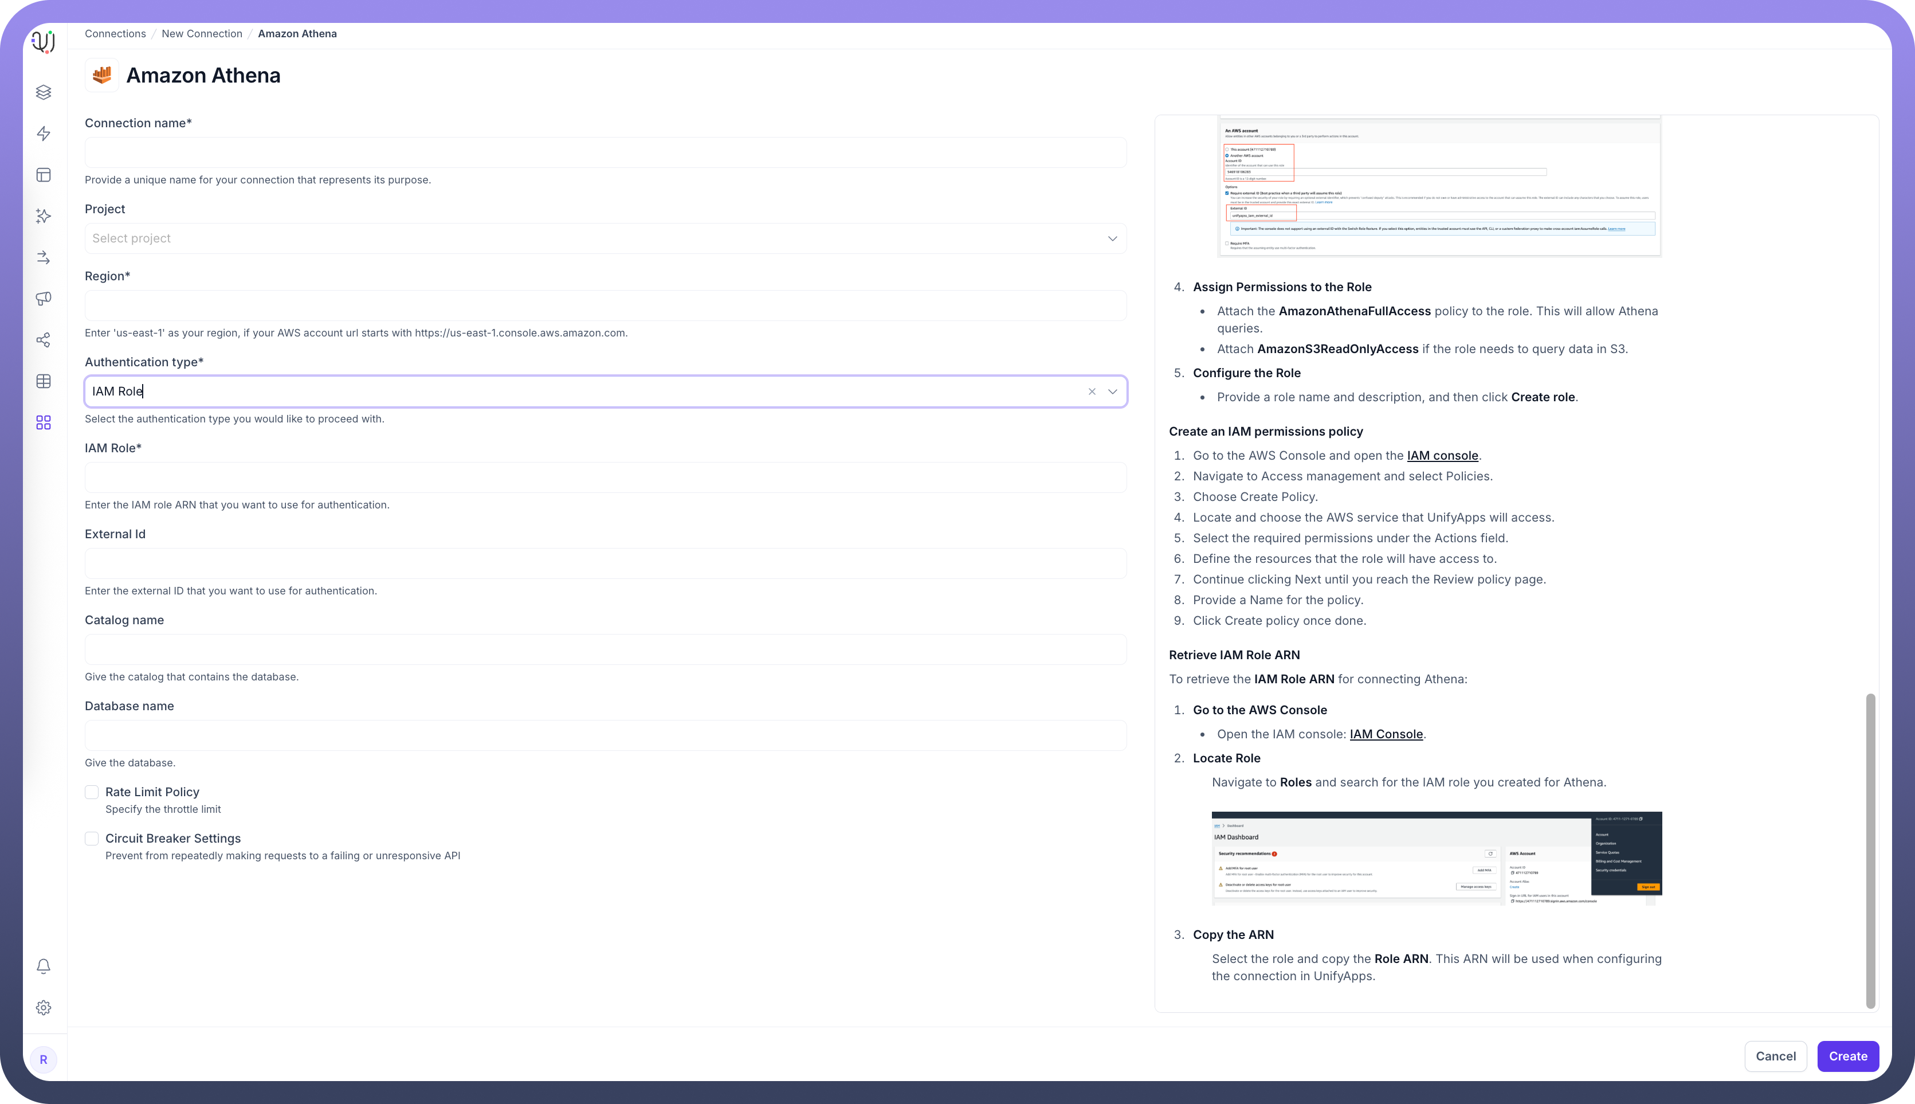The image size is (1915, 1104).
Task: Go to Connections breadcrumb
Action: coord(115,34)
